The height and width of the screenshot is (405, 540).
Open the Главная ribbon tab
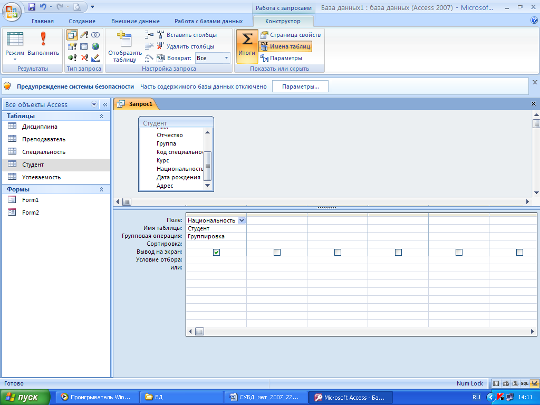(43, 21)
